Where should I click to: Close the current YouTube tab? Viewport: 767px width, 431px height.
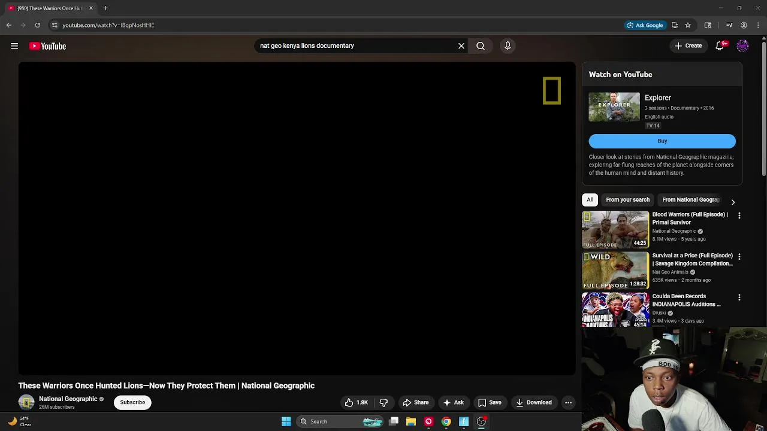(91, 8)
